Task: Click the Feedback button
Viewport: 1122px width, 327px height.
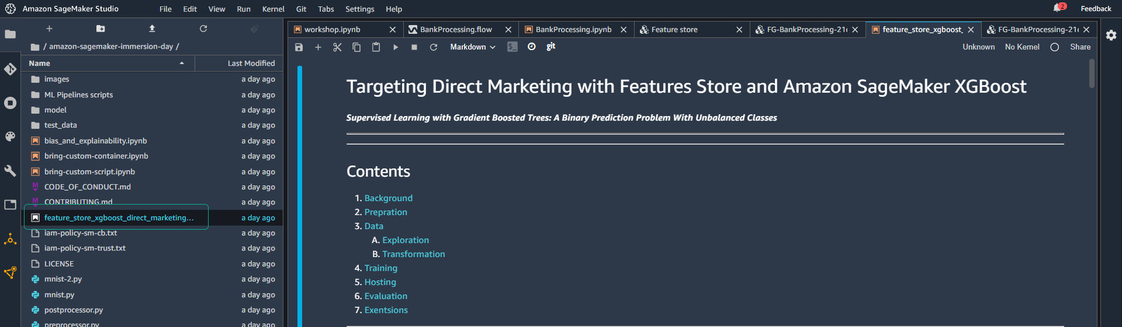Action: [x=1096, y=9]
